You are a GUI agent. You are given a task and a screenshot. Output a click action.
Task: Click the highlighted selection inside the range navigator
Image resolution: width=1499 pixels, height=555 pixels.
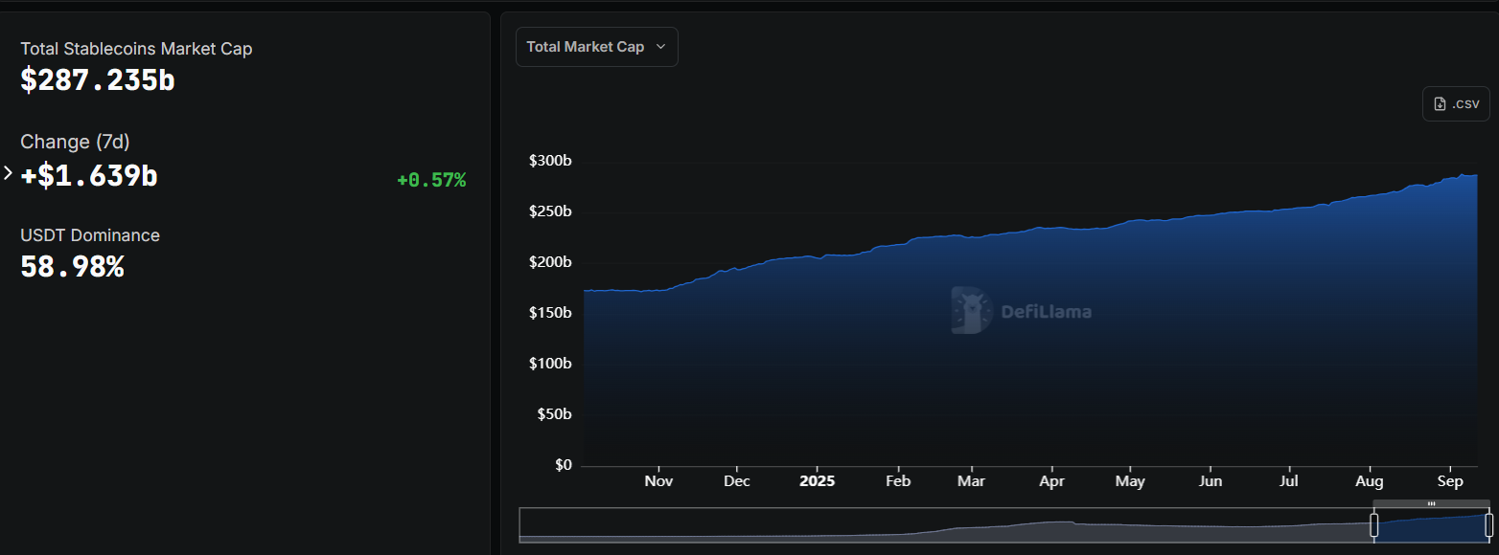(x=1431, y=526)
